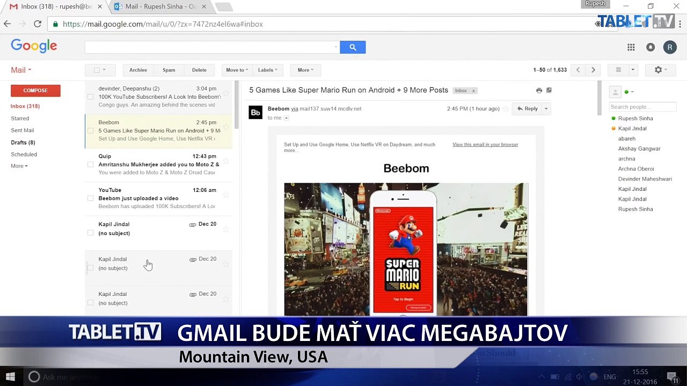Mark the conversation as Spam
The width and height of the screenshot is (687, 386).
169,70
